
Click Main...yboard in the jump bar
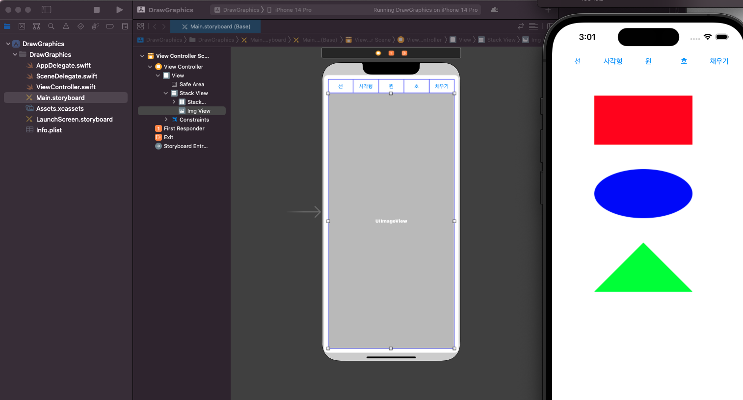click(264, 40)
